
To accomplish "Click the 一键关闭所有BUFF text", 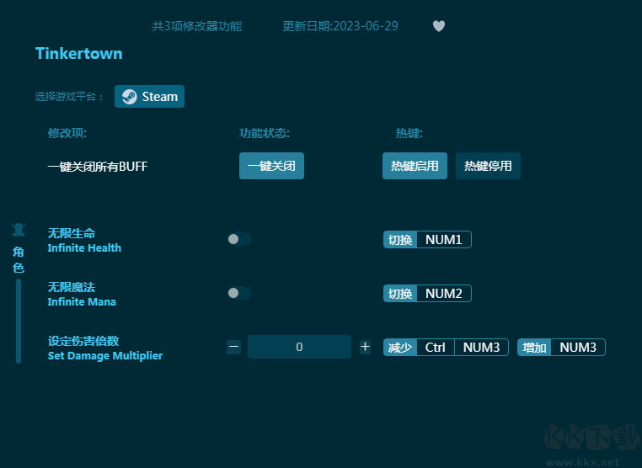I will 98,167.
